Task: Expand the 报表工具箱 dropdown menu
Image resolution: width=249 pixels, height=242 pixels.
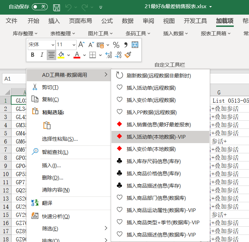Action: tap(215, 33)
